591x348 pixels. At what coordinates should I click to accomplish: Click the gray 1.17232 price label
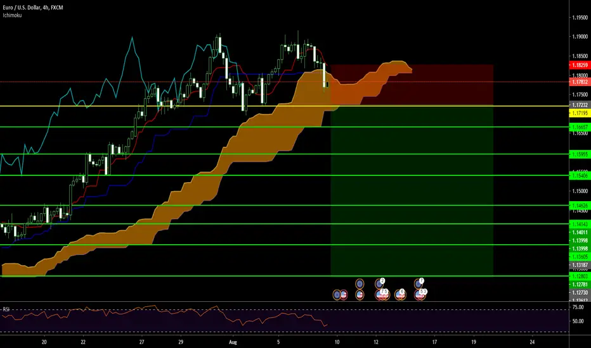tap(580, 105)
